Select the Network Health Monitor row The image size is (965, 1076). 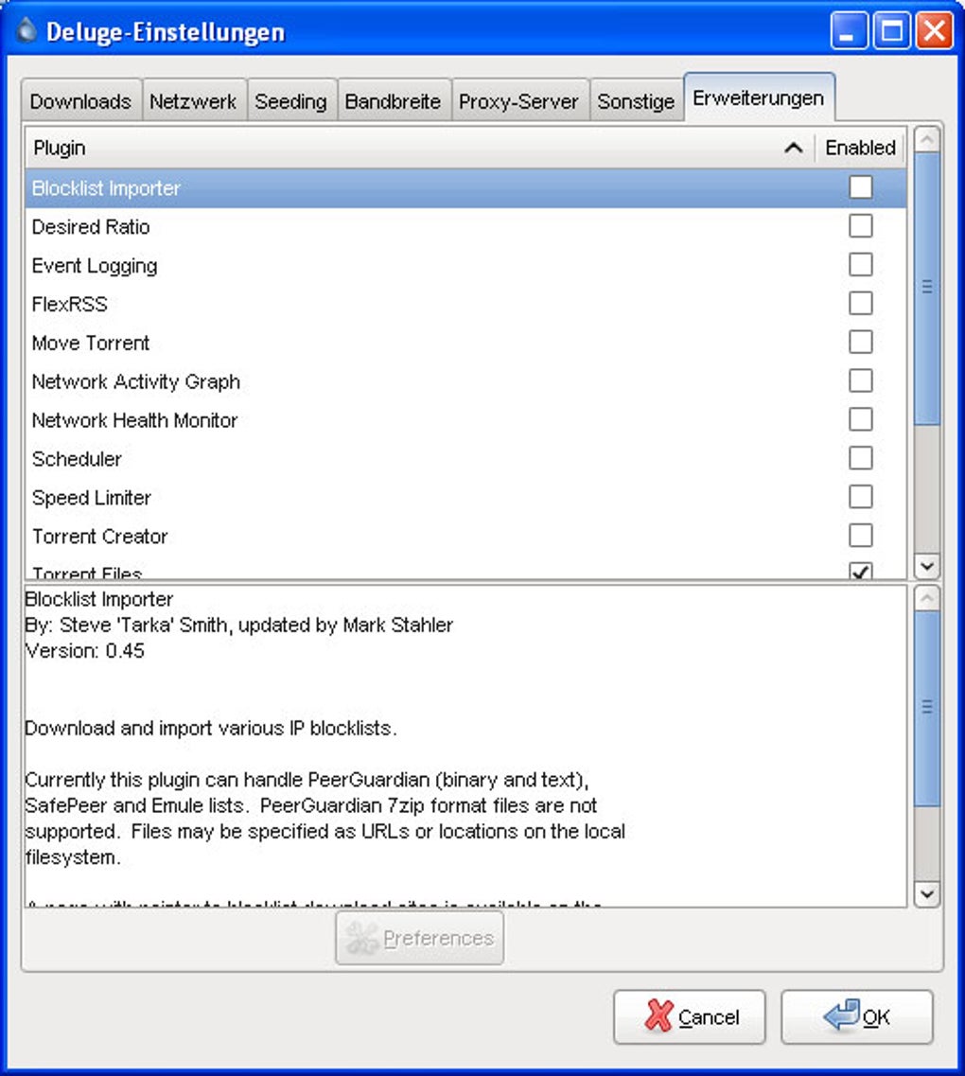[x=465, y=420]
